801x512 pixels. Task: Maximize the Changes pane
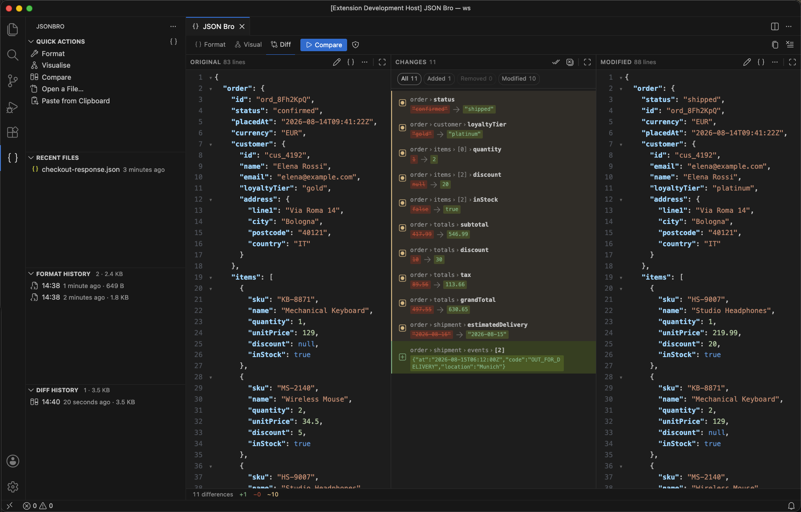[587, 62]
